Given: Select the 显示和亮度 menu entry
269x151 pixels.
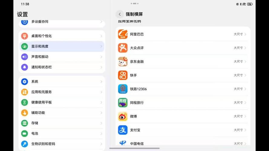Looking at the screenshot, I should (x=62, y=47).
